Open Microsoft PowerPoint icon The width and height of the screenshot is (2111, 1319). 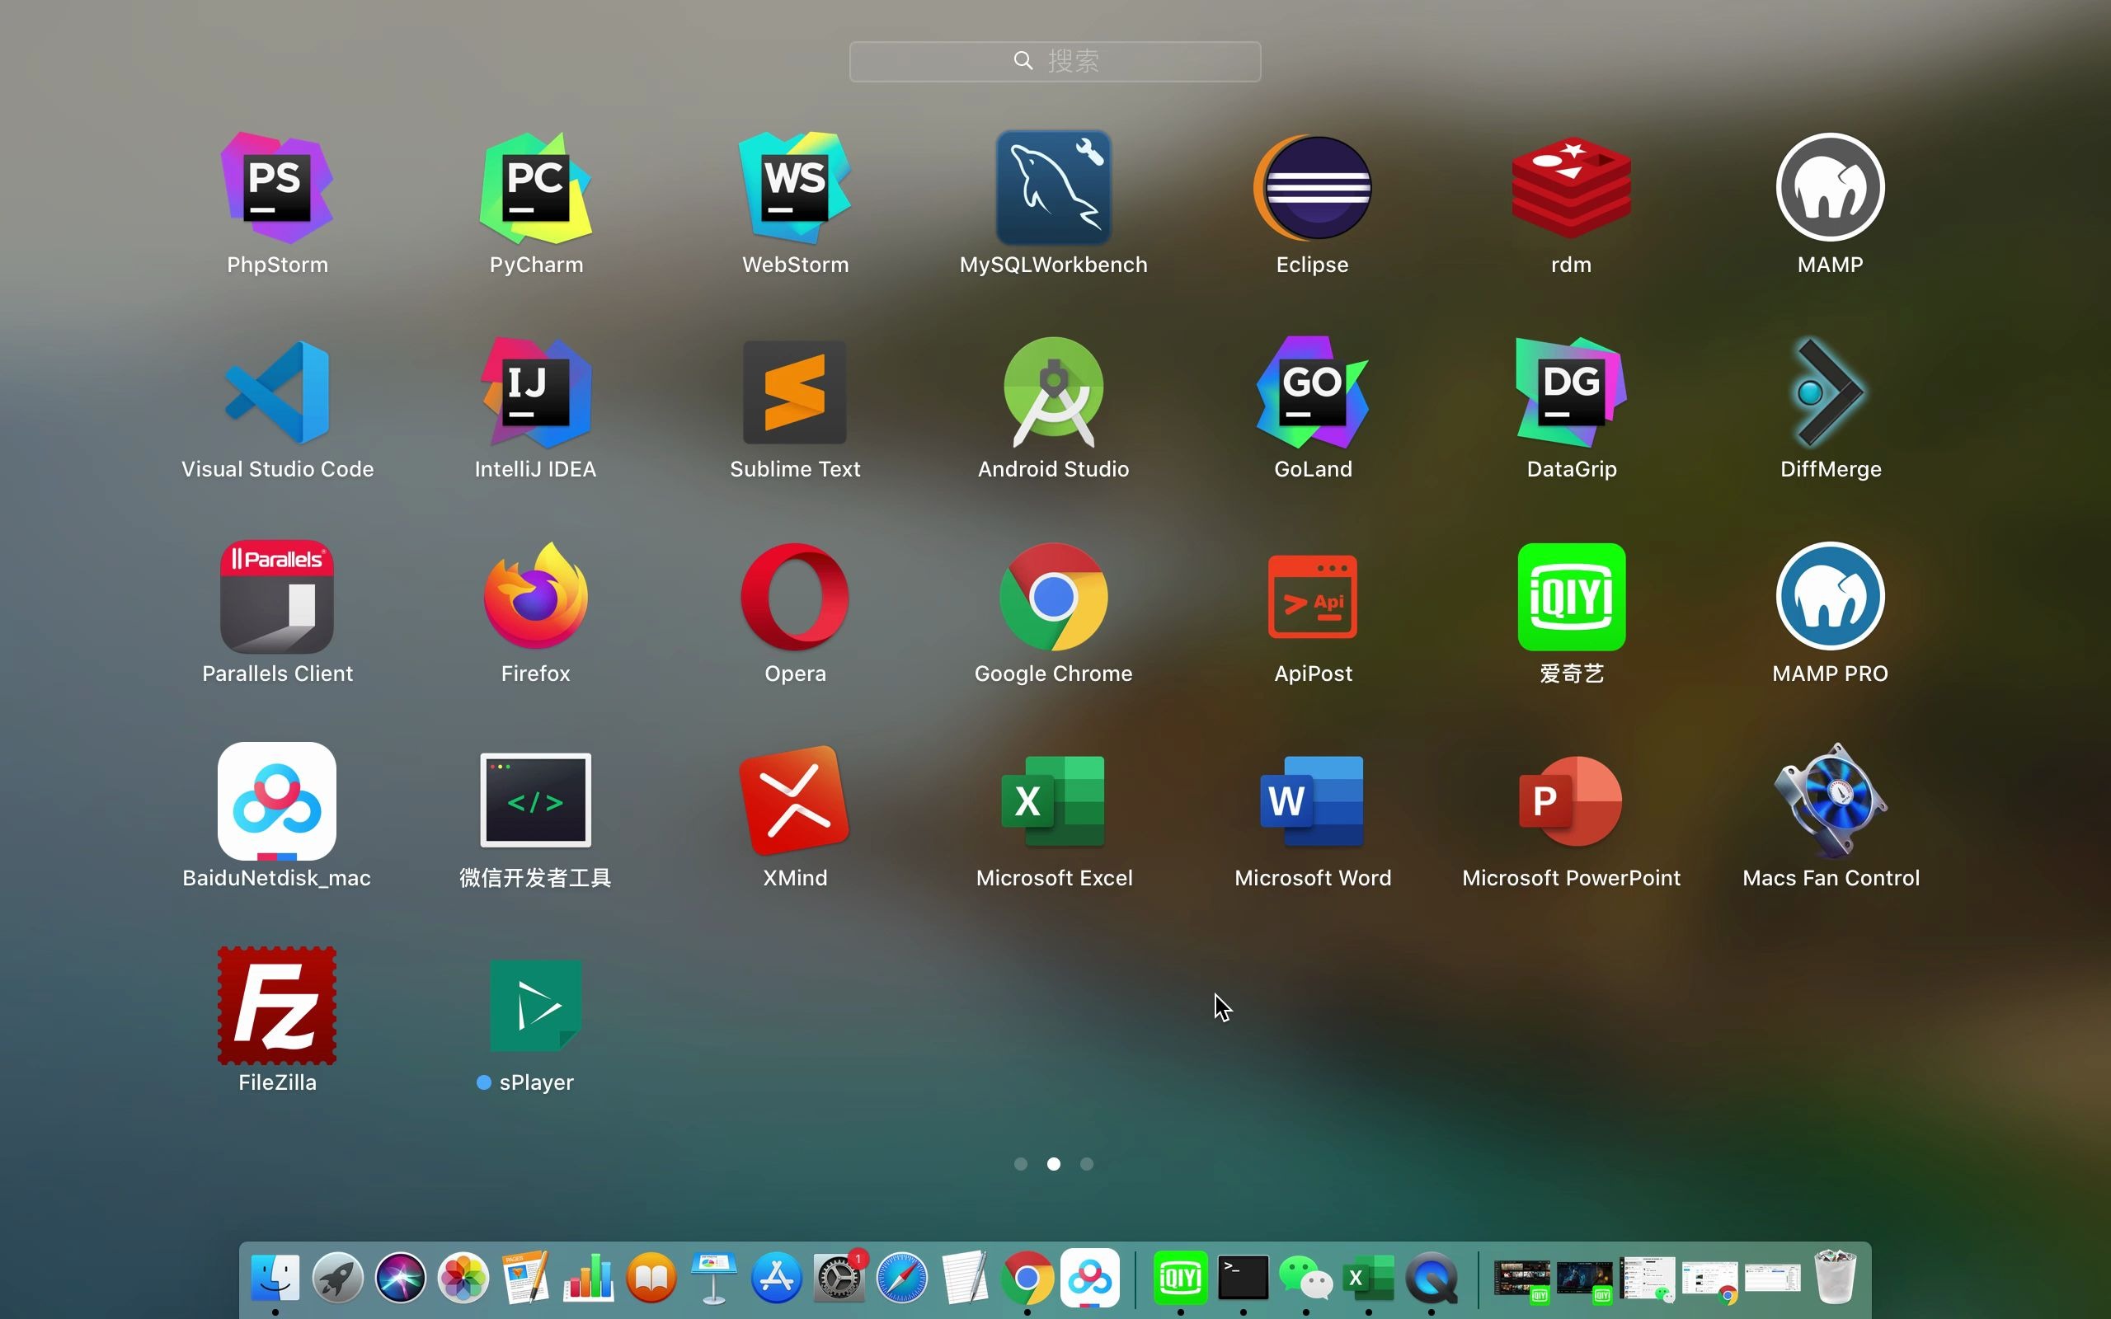tap(1571, 800)
